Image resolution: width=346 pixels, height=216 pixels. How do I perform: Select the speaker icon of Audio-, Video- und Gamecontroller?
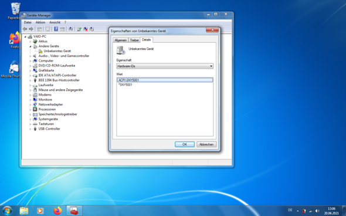click(x=35, y=56)
